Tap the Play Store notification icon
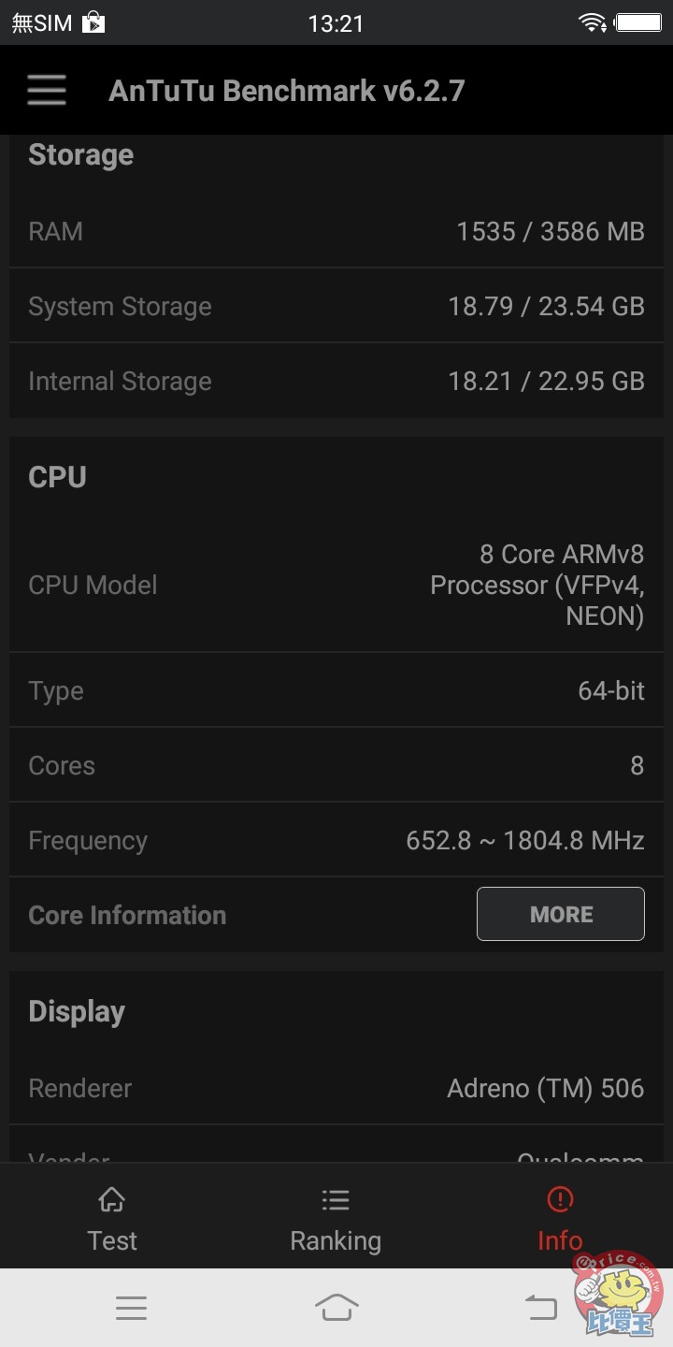Viewport: 673px width, 1347px height. tap(93, 22)
